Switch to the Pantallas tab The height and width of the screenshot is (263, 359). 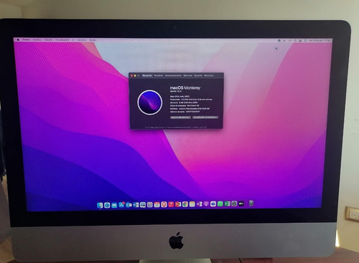coord(158,75)
